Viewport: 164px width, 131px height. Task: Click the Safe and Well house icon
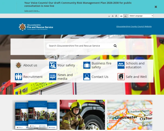point(121,77)
